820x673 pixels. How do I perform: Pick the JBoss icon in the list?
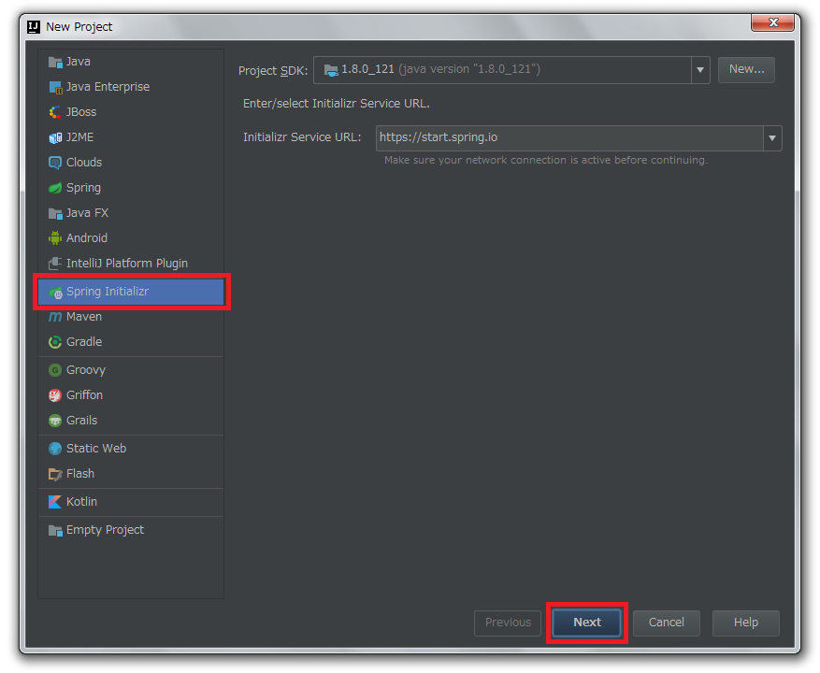(x=55, y=112)
